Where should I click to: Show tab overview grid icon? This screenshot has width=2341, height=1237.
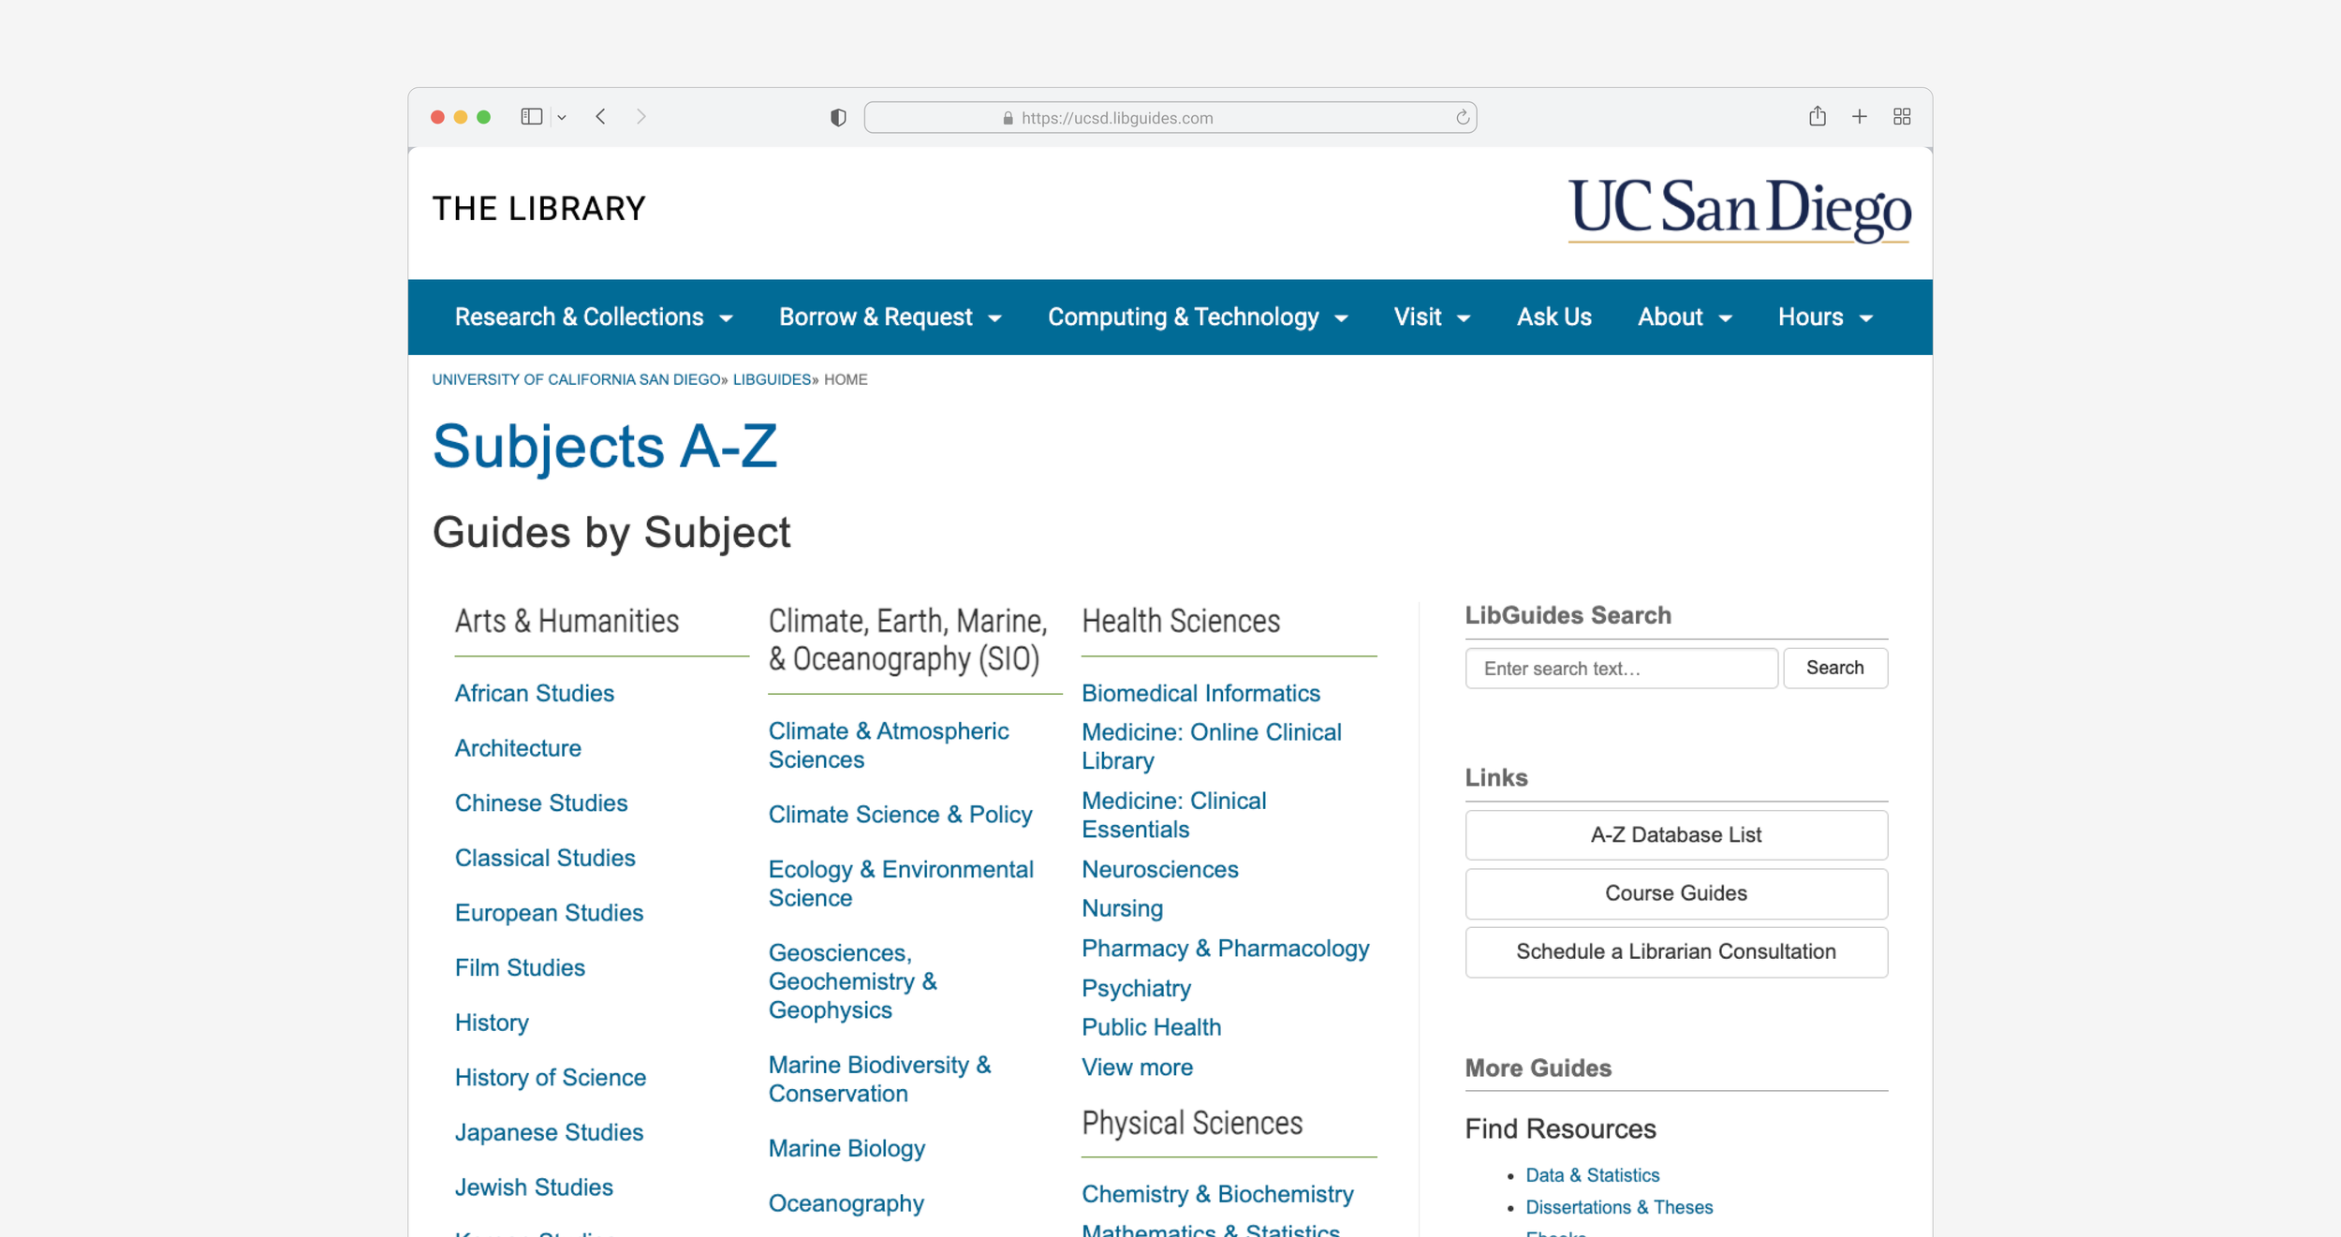point(1902,116)
